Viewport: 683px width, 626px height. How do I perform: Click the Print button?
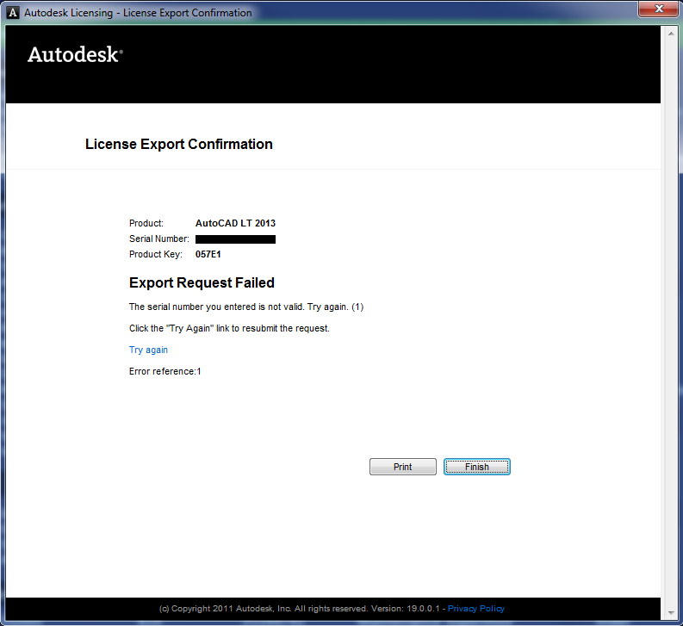click(x=402, y=467)
